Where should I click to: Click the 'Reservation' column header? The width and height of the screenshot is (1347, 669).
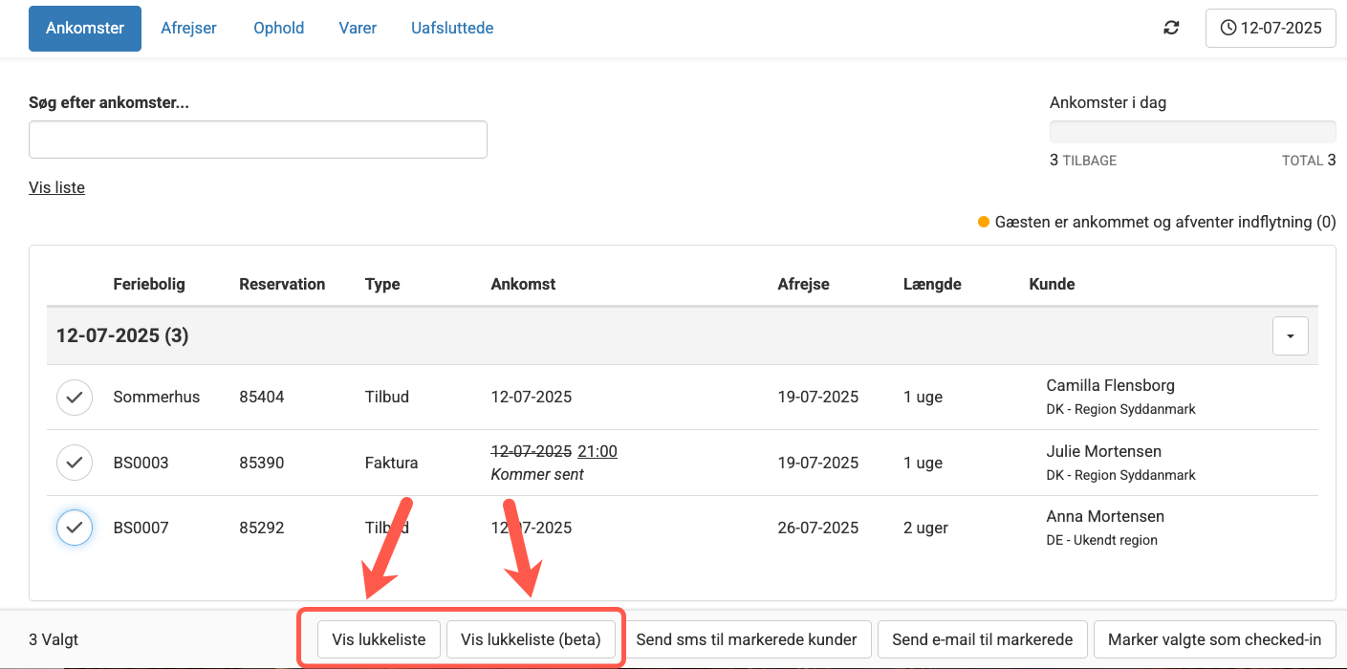pyautogui.click(x=282, y=284)
